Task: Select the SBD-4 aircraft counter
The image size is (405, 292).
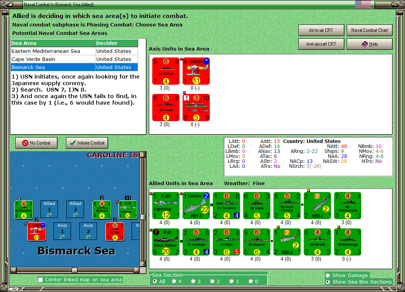Action: tap(318, 205)
